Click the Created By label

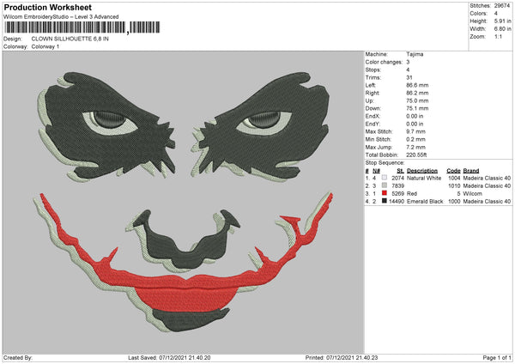(x=18, y=357)
